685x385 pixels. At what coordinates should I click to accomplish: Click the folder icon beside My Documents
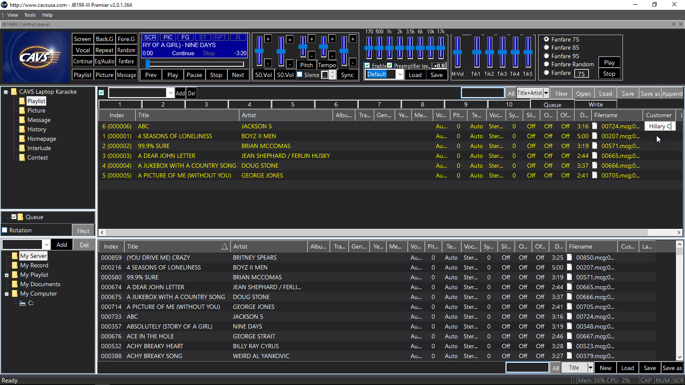[15, 284]
